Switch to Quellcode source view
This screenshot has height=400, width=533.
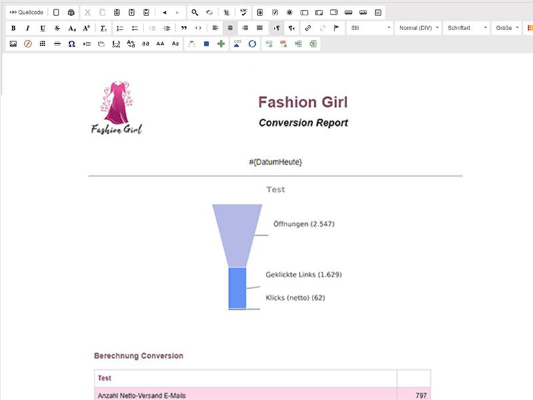27,13
